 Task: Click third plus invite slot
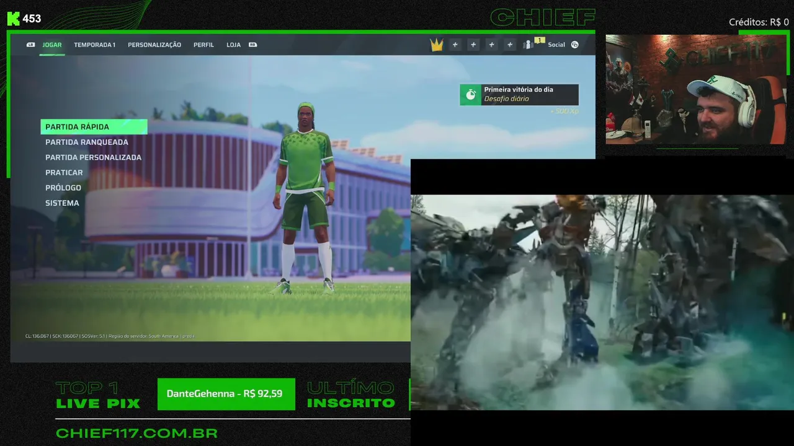pyautogui.click(x=491, y=45)
